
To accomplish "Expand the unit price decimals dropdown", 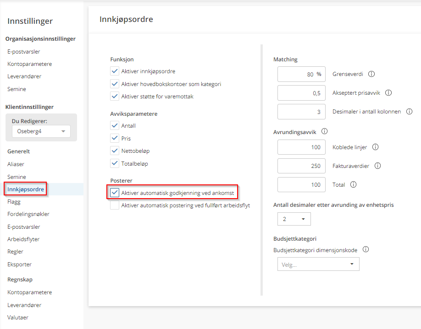I will [294, 219].
